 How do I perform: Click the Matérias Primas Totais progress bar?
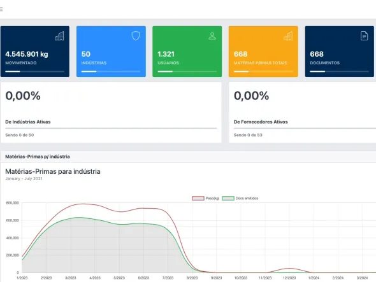click(263, 71)
